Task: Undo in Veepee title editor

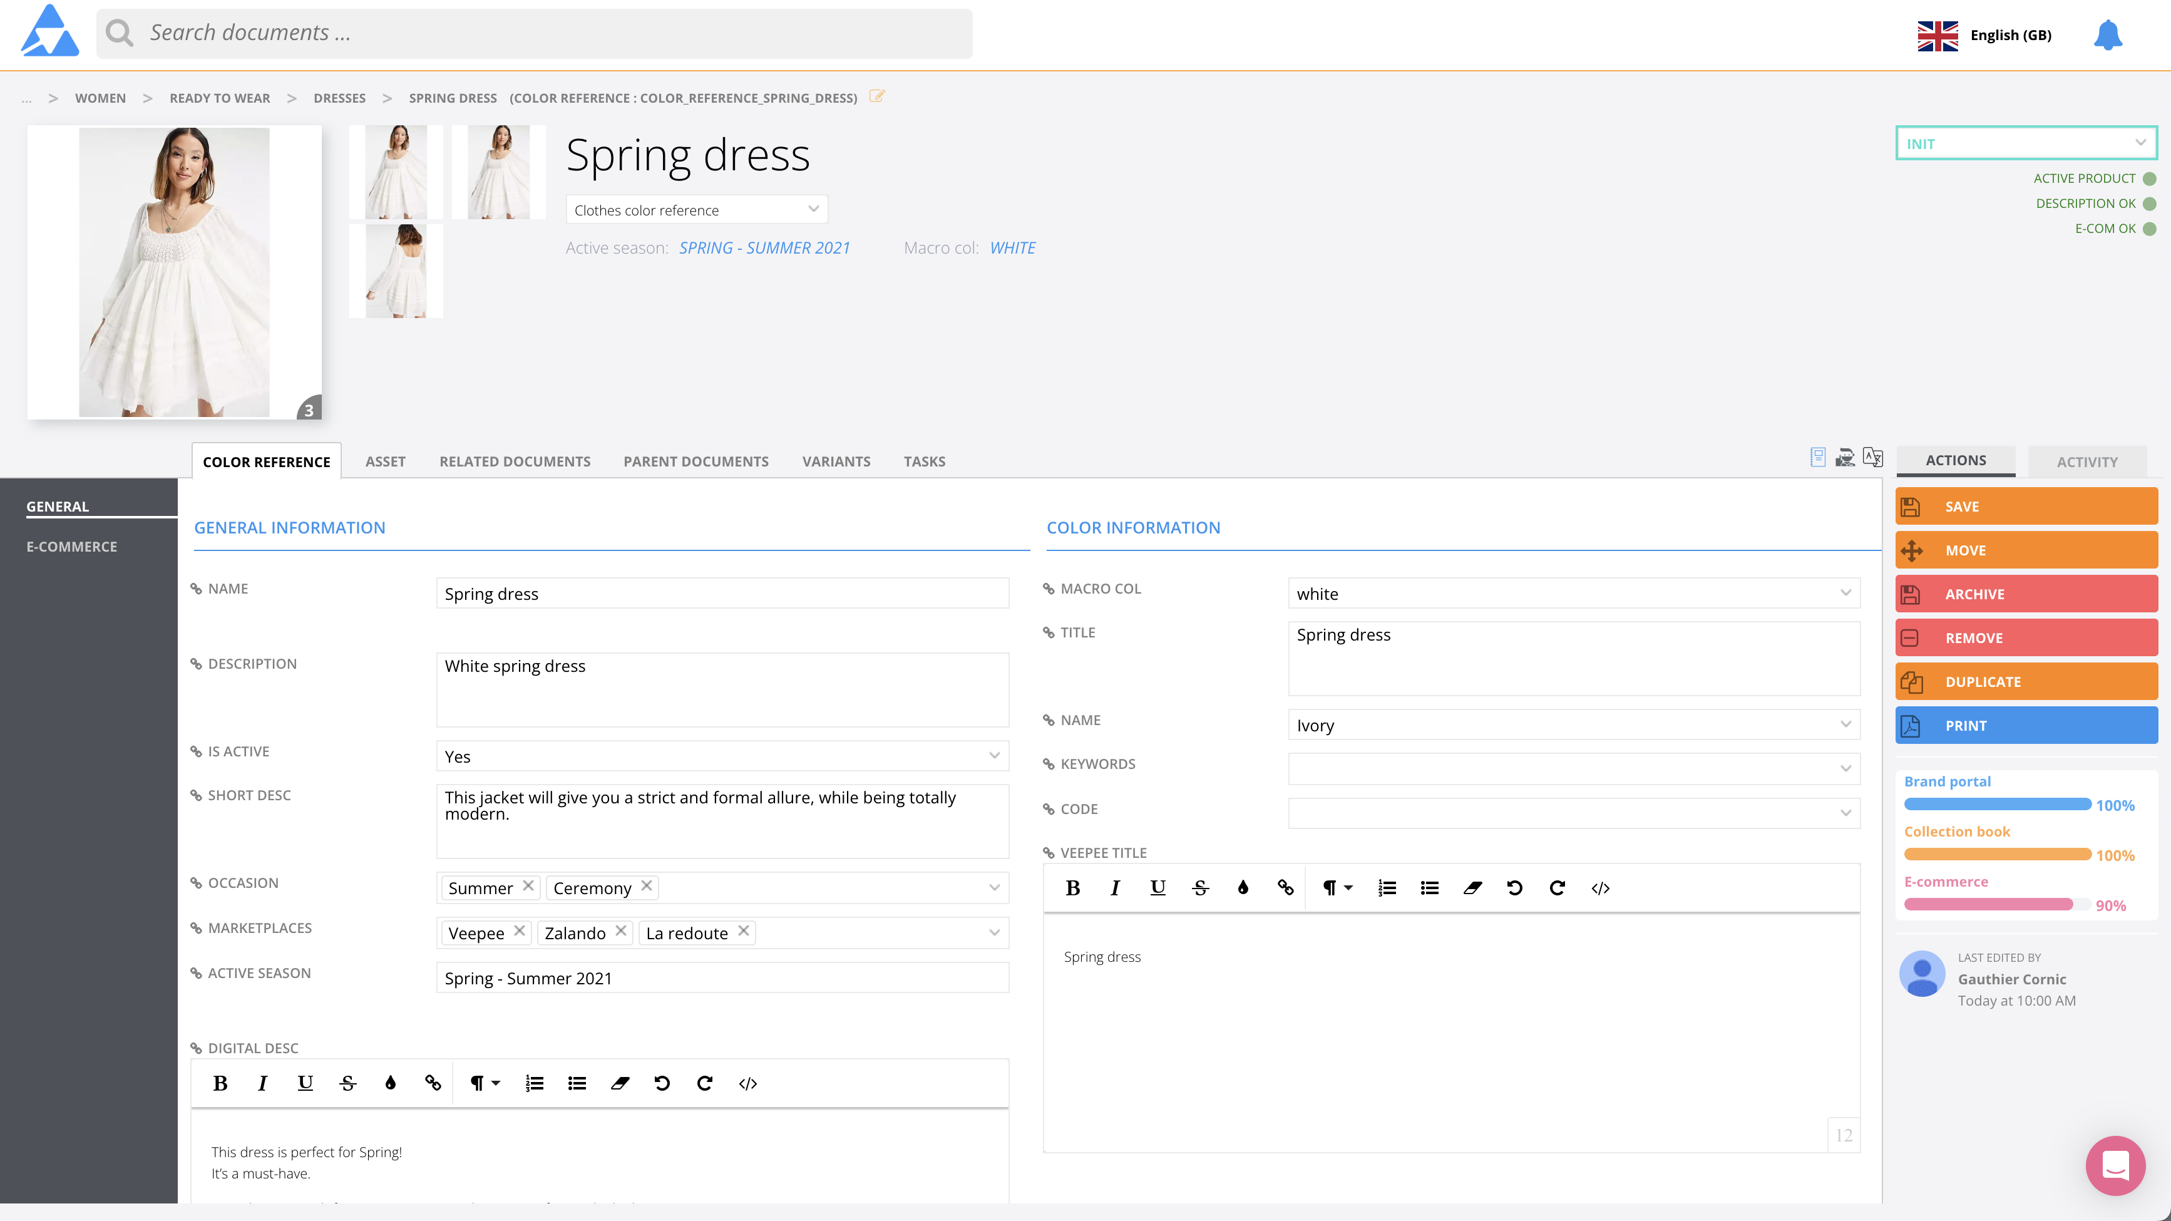Action: pyautogui.click(x=1514, y=888)
